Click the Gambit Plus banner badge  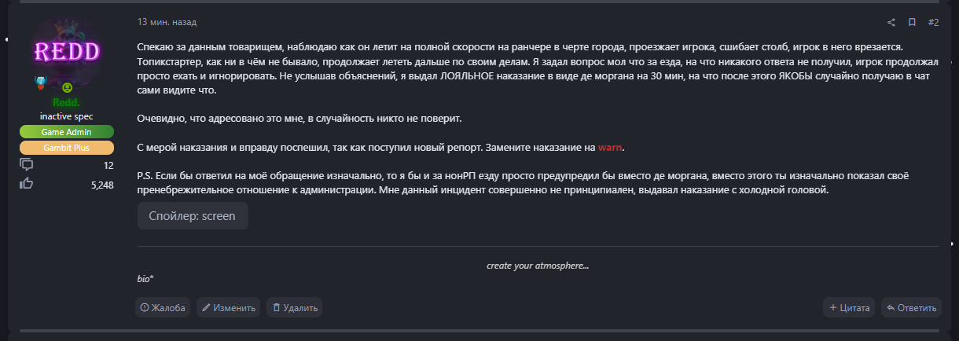pos(67,148)
